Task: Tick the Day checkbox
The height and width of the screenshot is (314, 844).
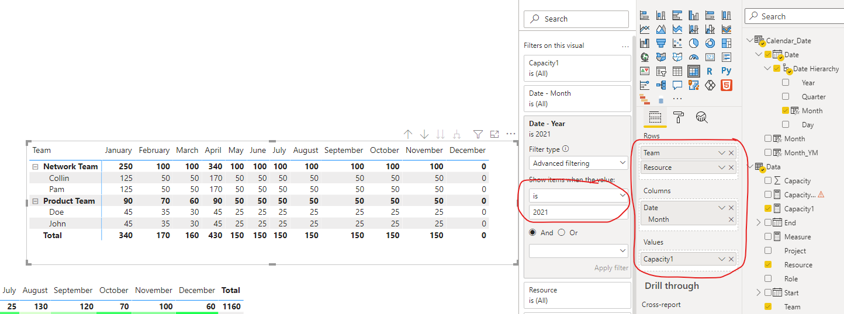Action: click(785, 124)
